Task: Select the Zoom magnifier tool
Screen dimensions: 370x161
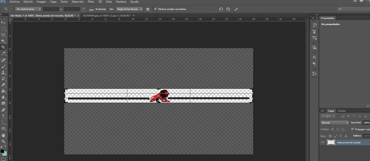Action: click(x=3, y=141)
